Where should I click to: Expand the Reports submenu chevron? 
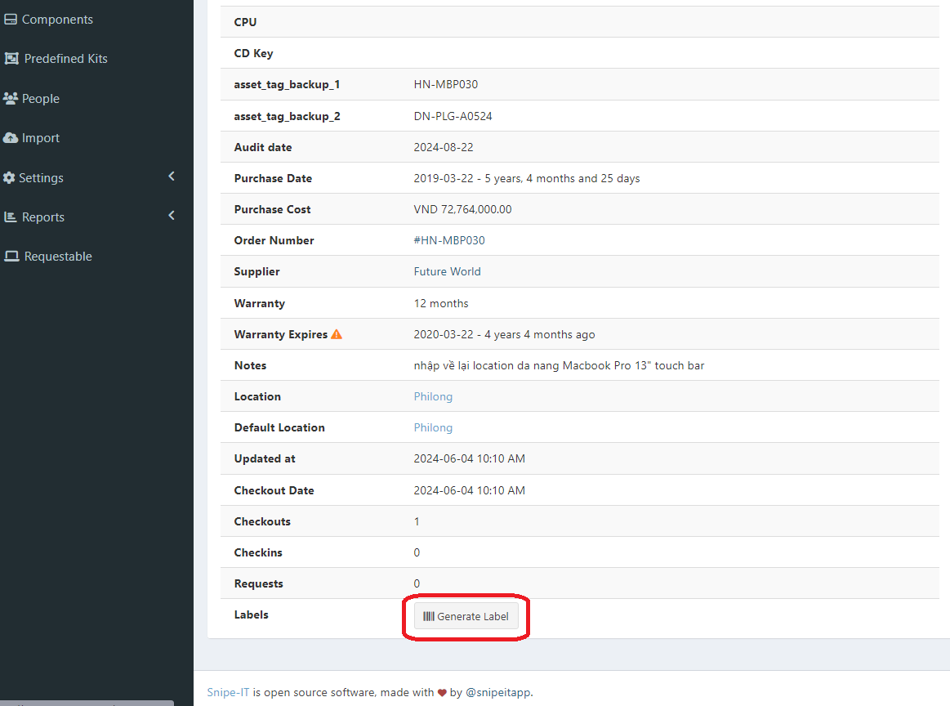[x=172, y=216]
